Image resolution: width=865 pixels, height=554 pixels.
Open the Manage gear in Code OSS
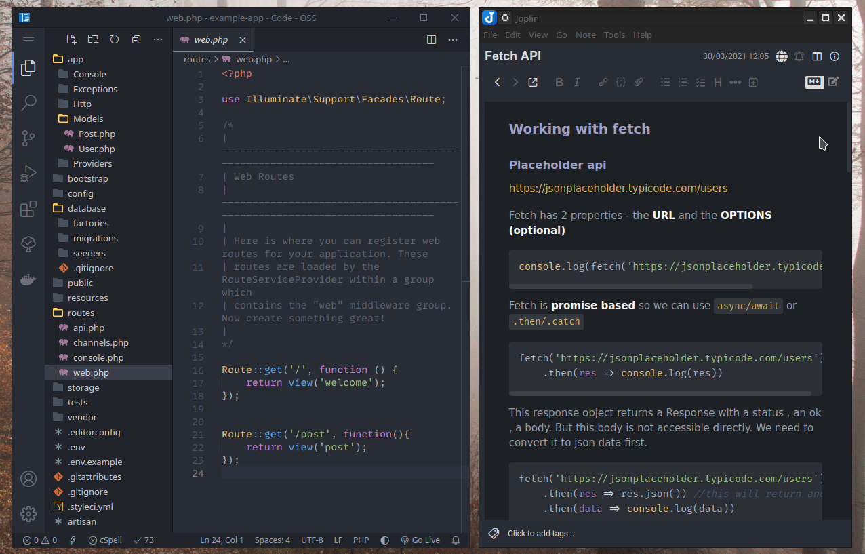click(x=28, y=514)
